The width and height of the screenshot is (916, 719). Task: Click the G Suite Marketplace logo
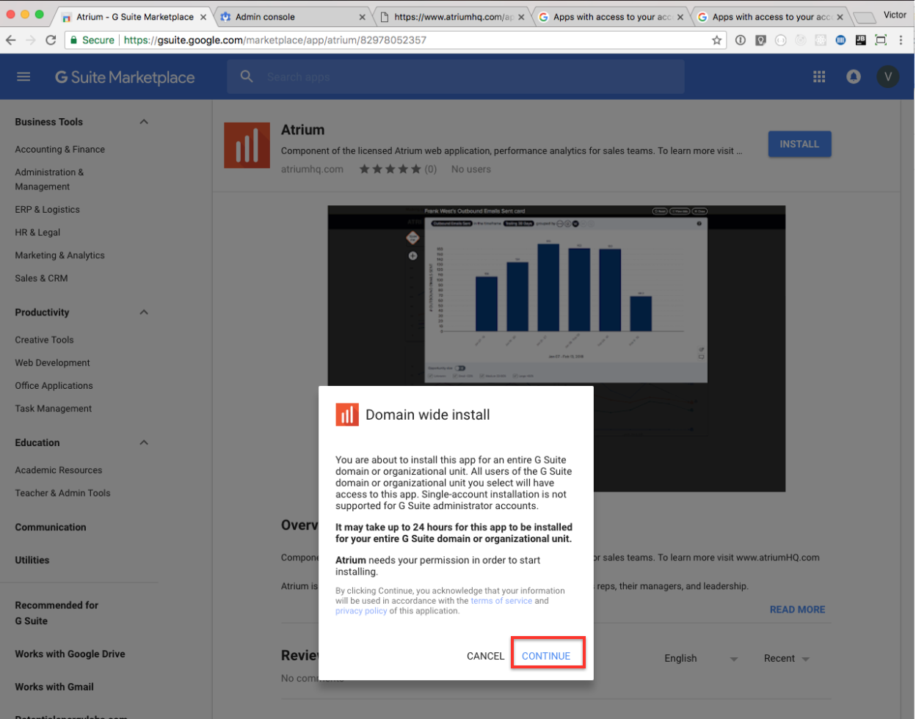coord(125,77)
